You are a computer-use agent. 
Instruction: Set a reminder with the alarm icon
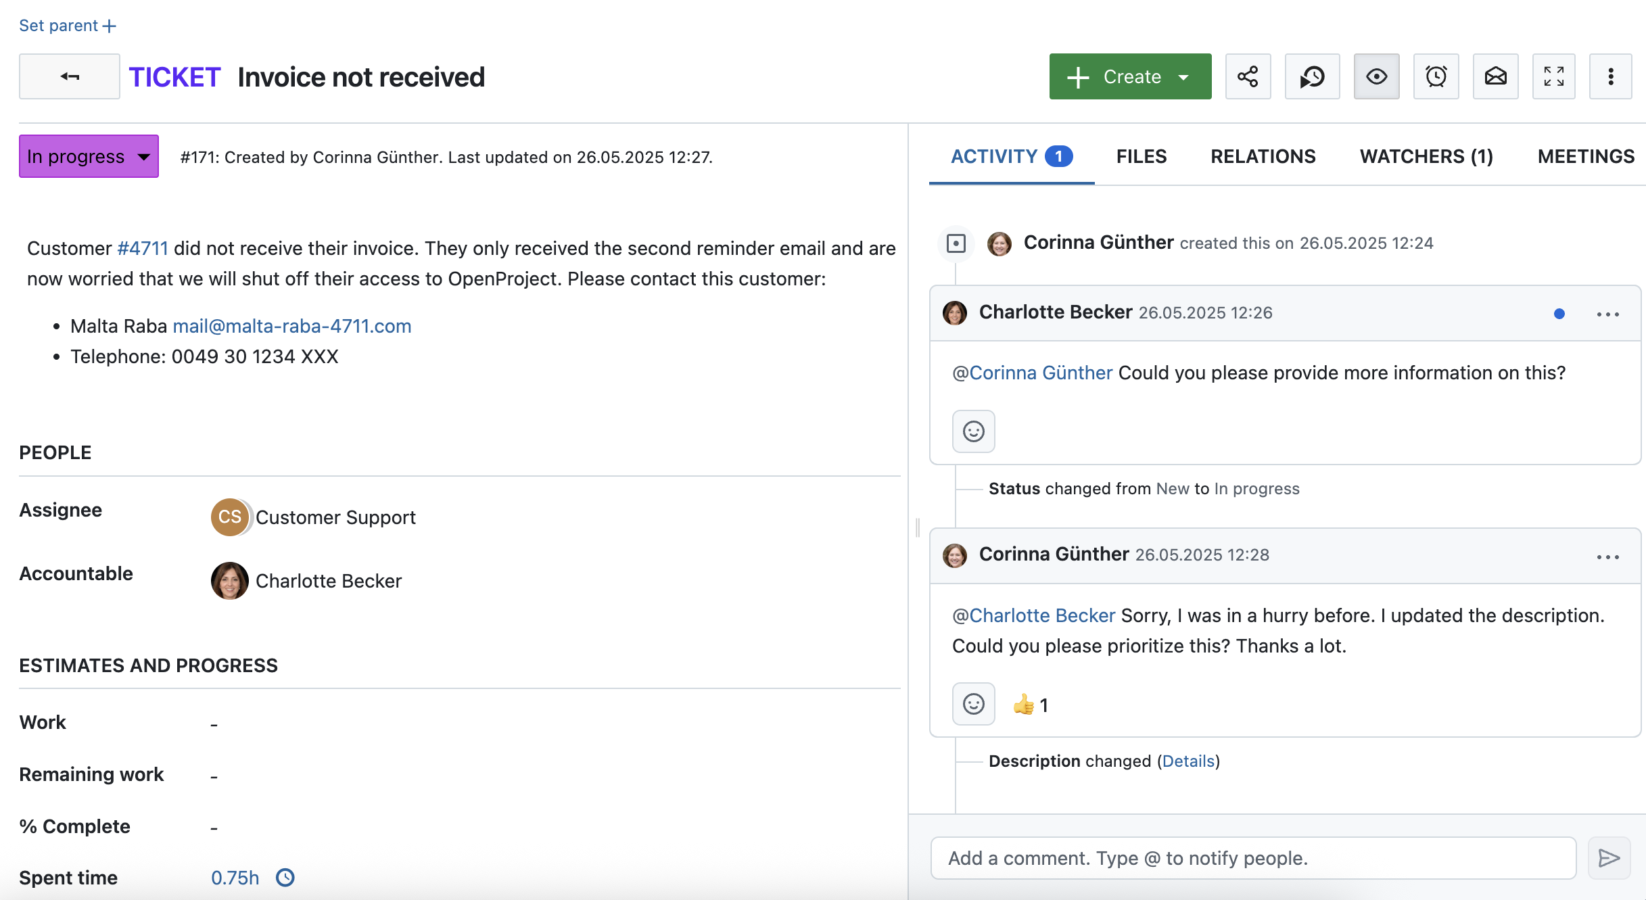(1436, 76)
